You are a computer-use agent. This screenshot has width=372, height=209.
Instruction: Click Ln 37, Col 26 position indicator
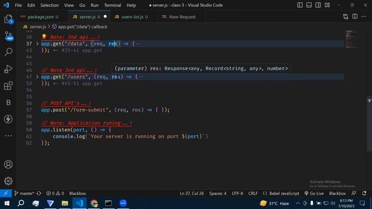192,193
